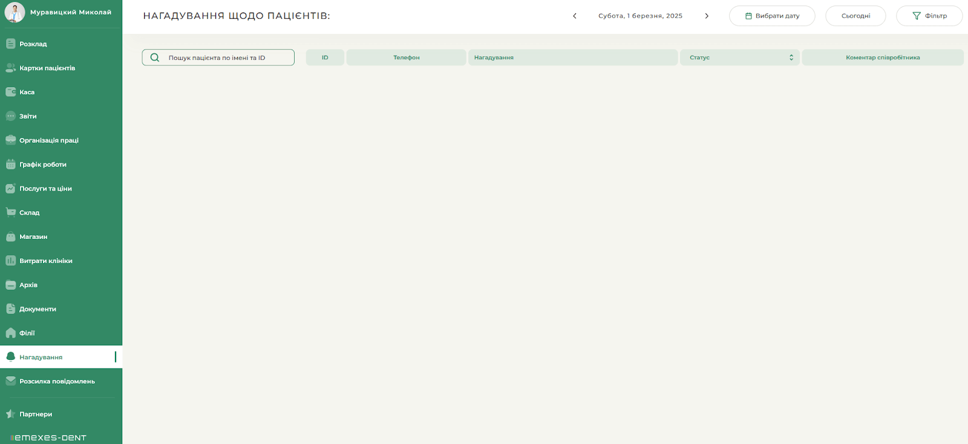This screenshot has width=968, height=444.
Task: Click the Каса cash register icon
Action: (10, 92)
